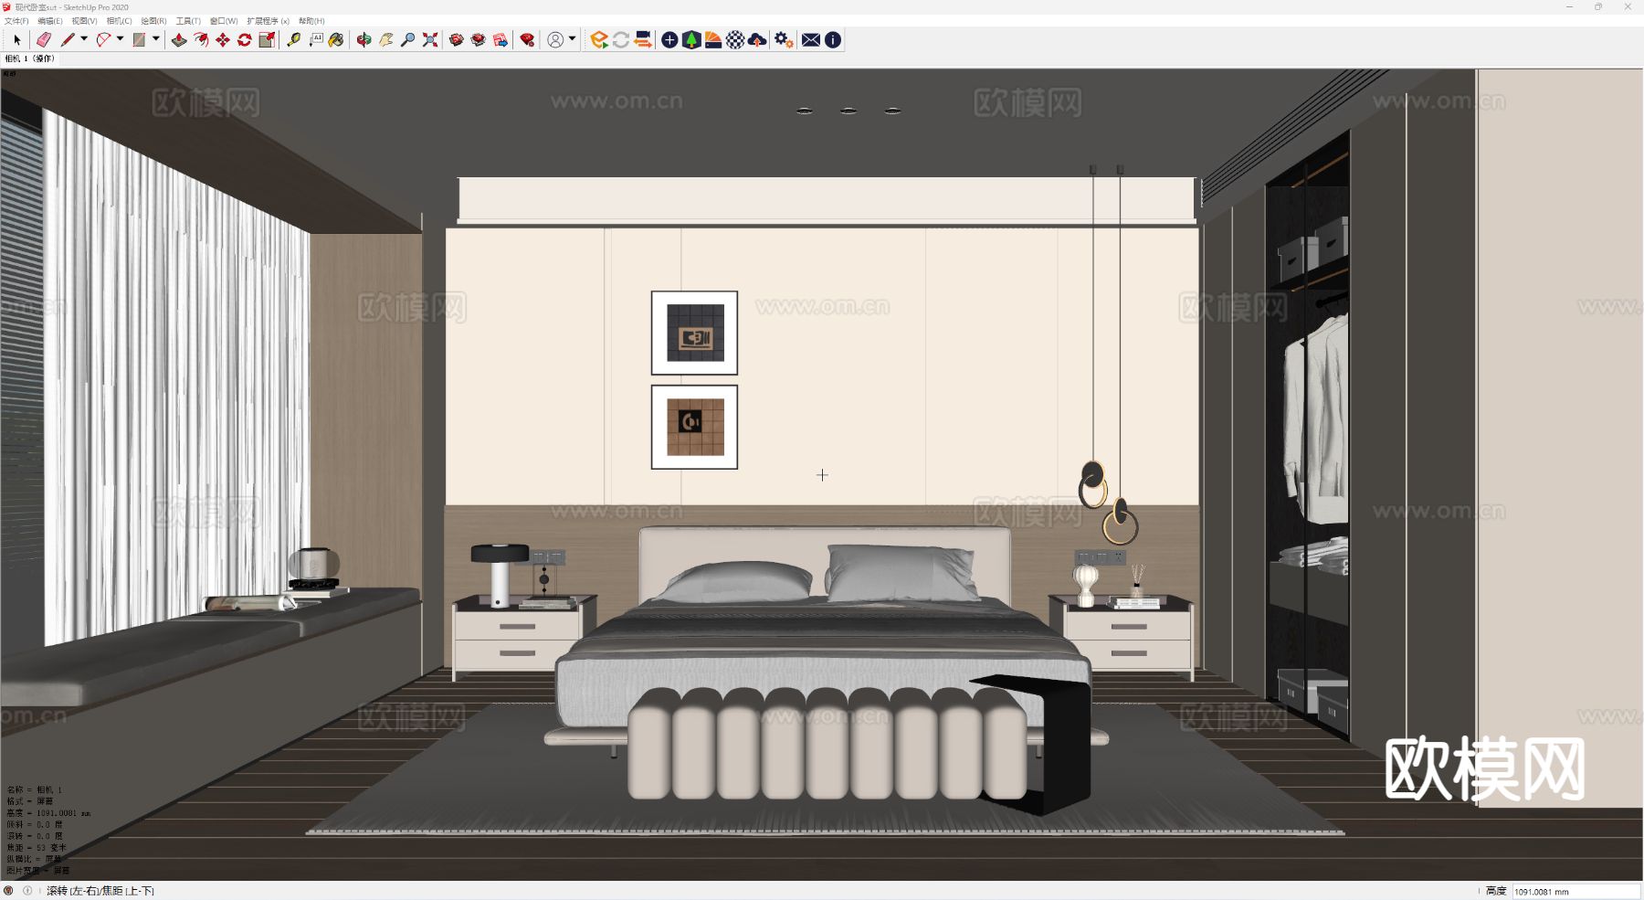Click the red geo-location status bar icon

click(x=9, y=891)
